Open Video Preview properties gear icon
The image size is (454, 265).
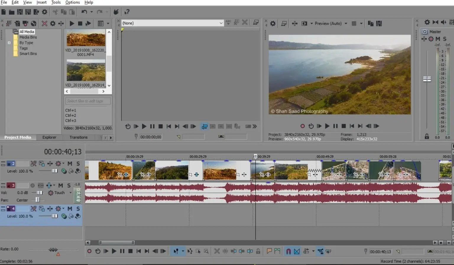pyautogui.click(x=273, y=23)
